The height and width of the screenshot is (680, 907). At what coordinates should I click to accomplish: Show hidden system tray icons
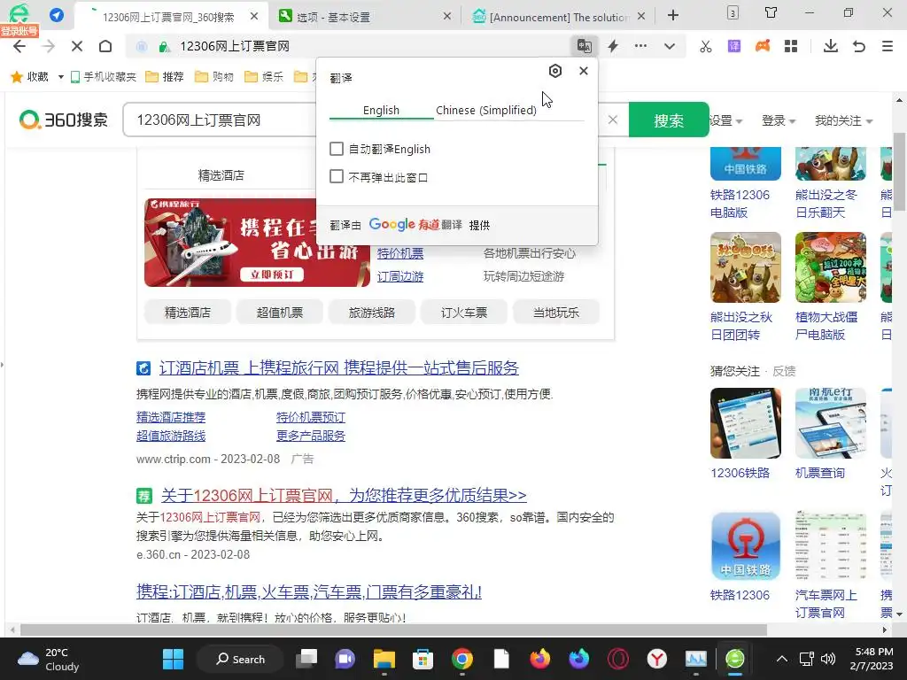(x=781, y=659)
